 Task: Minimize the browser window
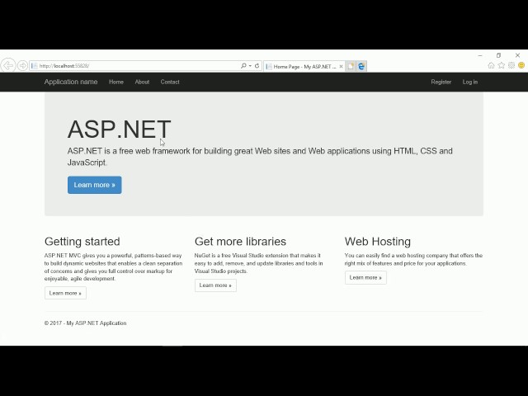click(480, 55)
